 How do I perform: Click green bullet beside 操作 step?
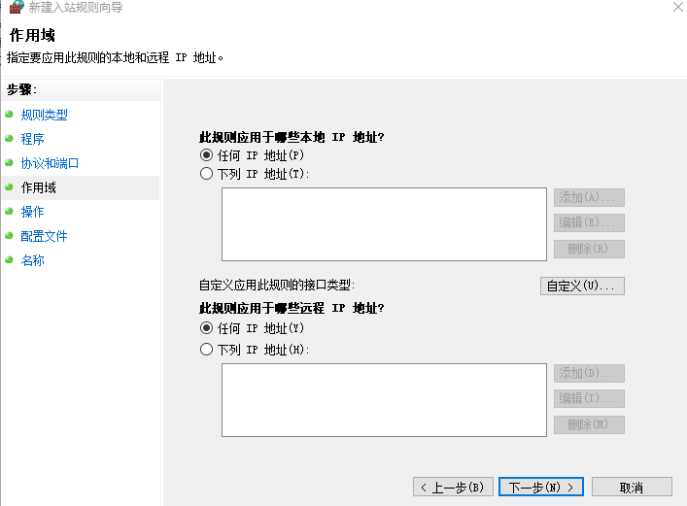pyautogui.click(x=9, y=212)
